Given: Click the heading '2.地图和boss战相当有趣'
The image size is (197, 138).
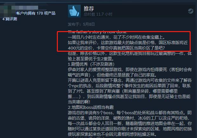Looking at the screenshot, I should pyautogui.click(x=91, y=108).
